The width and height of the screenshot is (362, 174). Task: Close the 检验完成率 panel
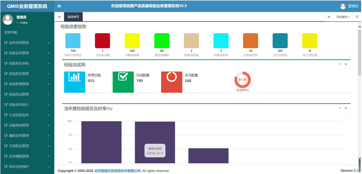coord(346,64)
